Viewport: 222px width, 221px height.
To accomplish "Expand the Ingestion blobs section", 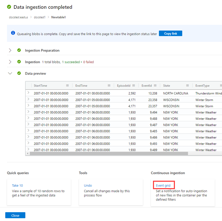I will [x=10, y=62].
